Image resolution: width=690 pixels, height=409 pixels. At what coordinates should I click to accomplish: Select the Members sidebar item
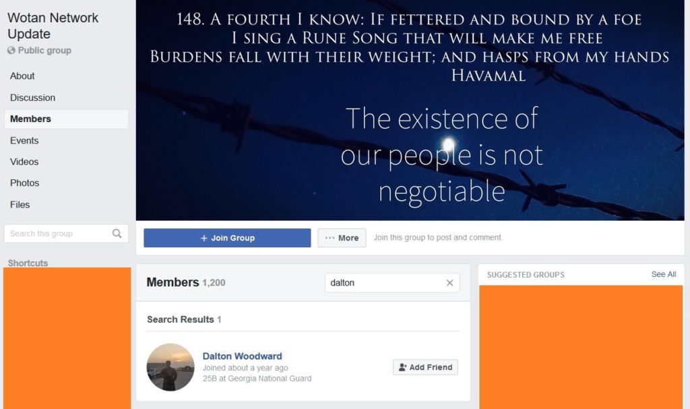[x=66, y=119]
